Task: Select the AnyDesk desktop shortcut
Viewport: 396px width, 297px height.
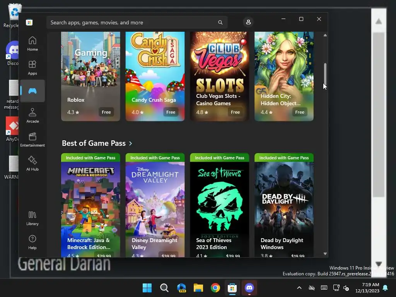Action: point(12,129)
